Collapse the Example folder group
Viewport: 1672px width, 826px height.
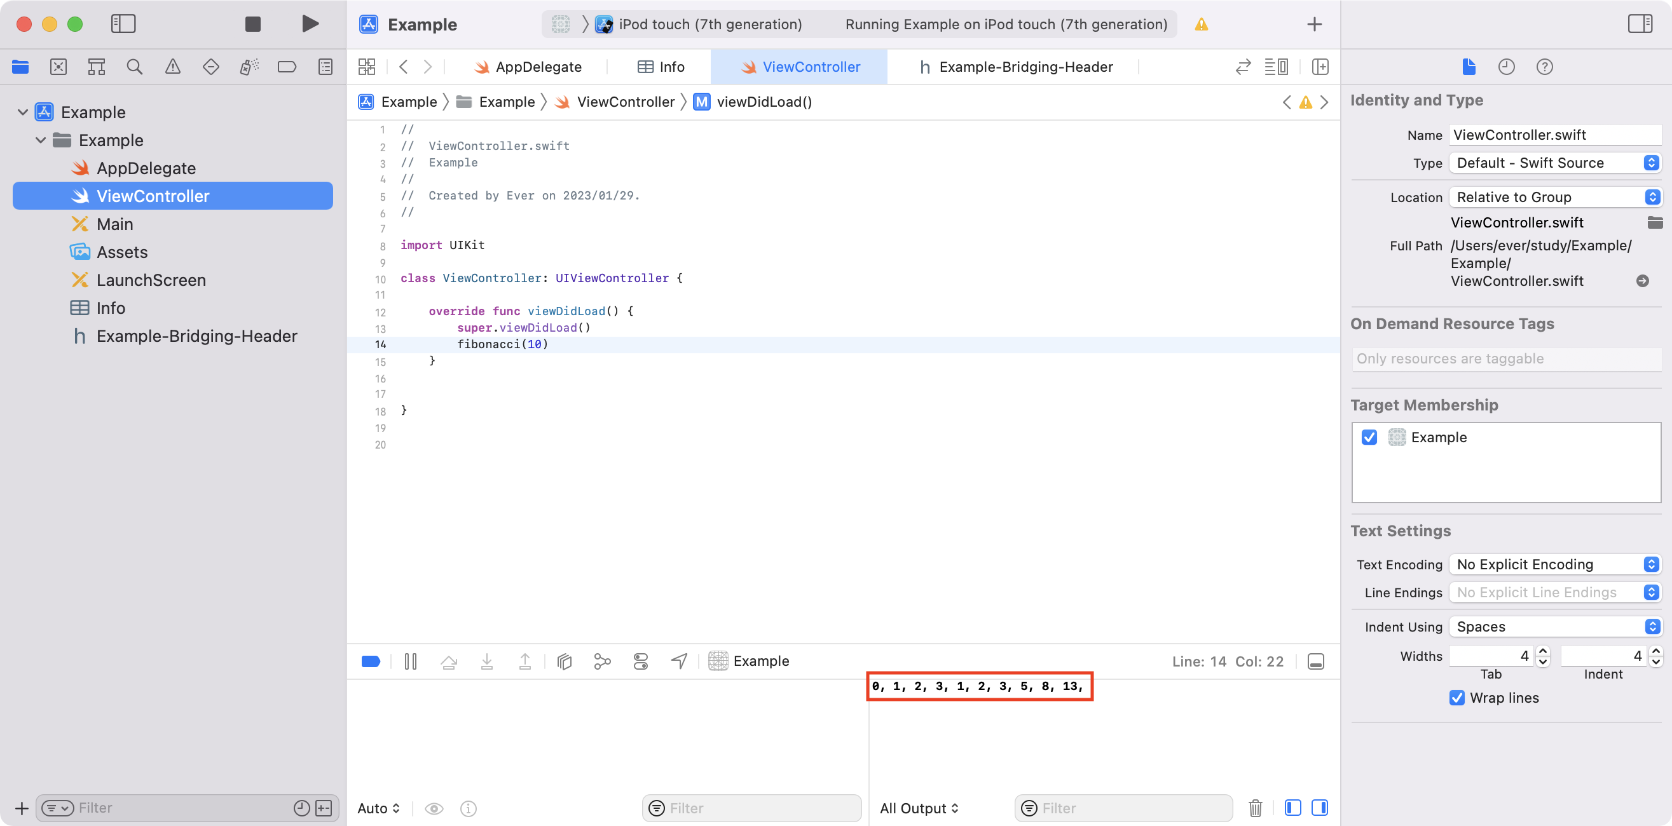pyautogui.click(x=41, y=140)
